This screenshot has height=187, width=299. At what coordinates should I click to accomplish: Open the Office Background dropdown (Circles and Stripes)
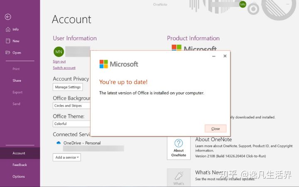[71, 106]
